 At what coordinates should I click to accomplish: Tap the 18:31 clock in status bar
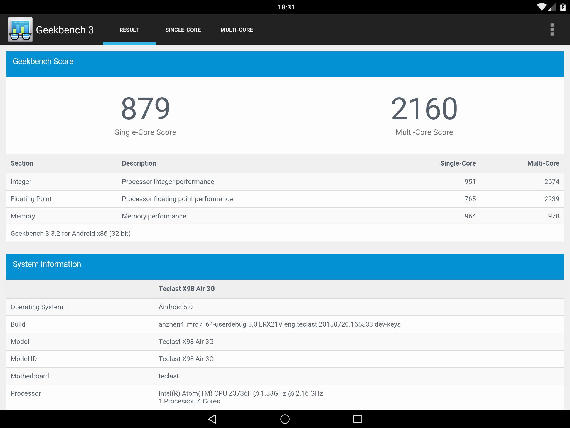tap(286, 7)
